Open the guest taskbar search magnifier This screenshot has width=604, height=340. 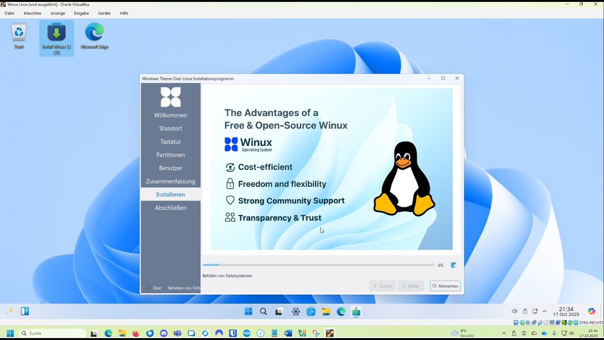pyautogui.click(x=264, y=312)
